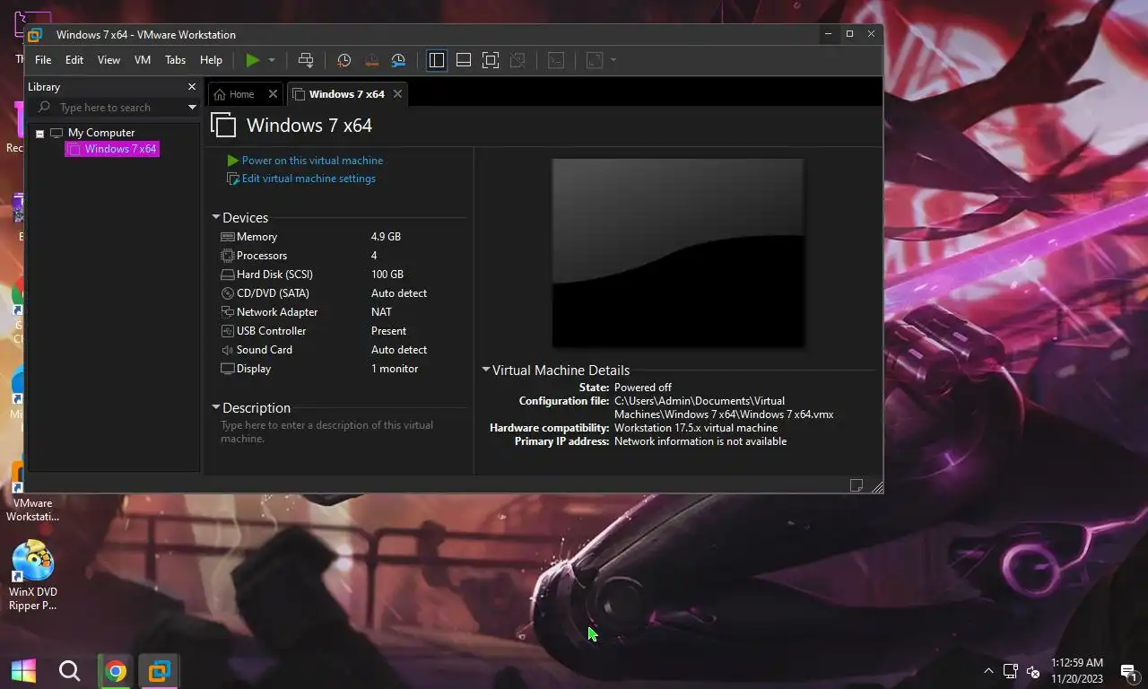The image size is (1148, 689).
Task: Click the taskbar search icon
Action: (69, 670)
